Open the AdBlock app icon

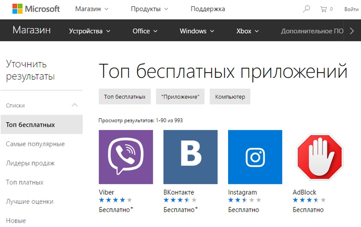[320, 157]
